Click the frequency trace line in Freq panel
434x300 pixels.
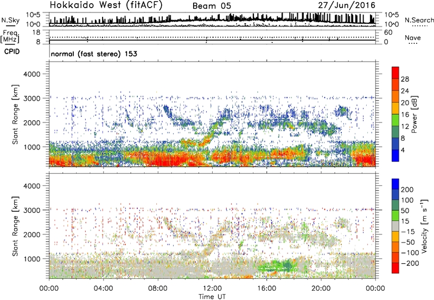212,40
